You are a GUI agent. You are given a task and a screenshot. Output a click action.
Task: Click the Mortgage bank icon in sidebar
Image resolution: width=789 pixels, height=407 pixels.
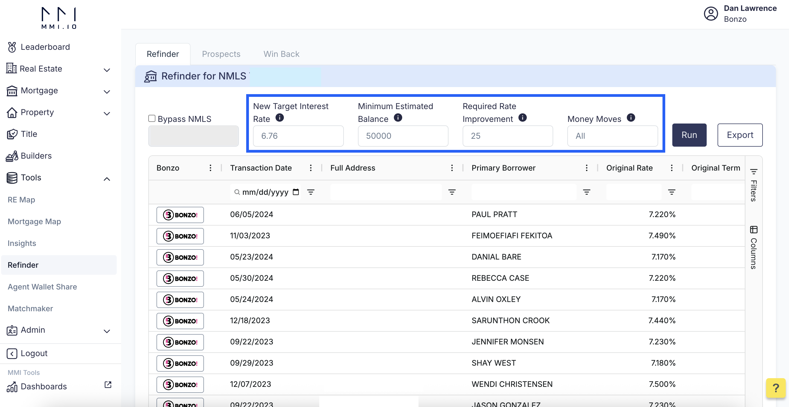12,91
